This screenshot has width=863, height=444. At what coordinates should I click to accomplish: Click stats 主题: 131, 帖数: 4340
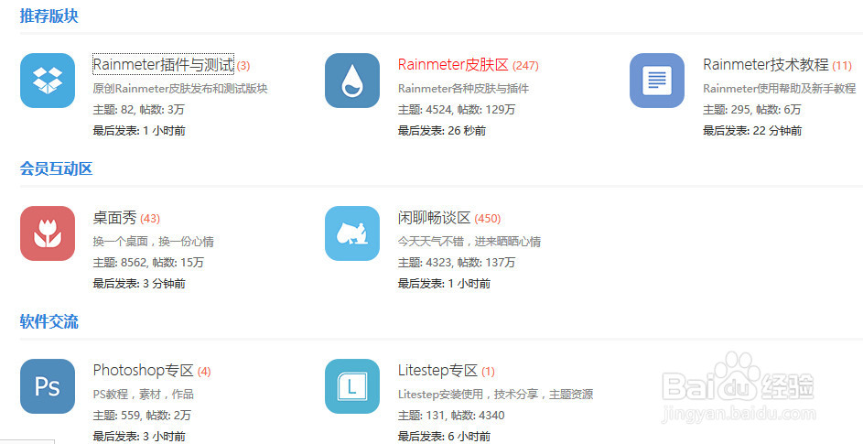451,416
